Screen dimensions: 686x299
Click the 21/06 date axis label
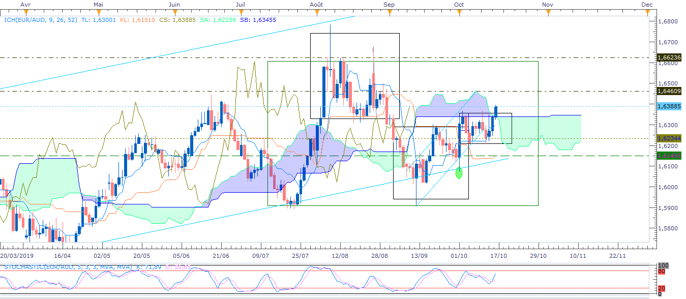click(x=221, y=257)
